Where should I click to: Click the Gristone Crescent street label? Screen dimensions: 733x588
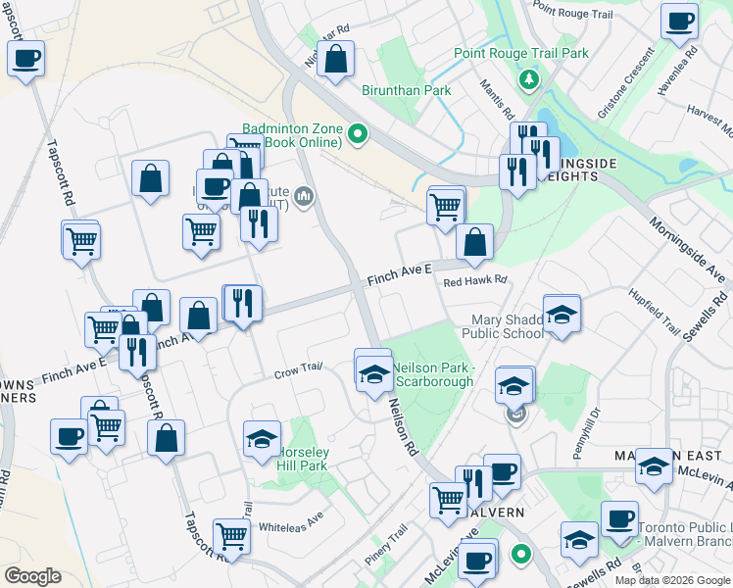pyautogui.click(x=626, y=83)
